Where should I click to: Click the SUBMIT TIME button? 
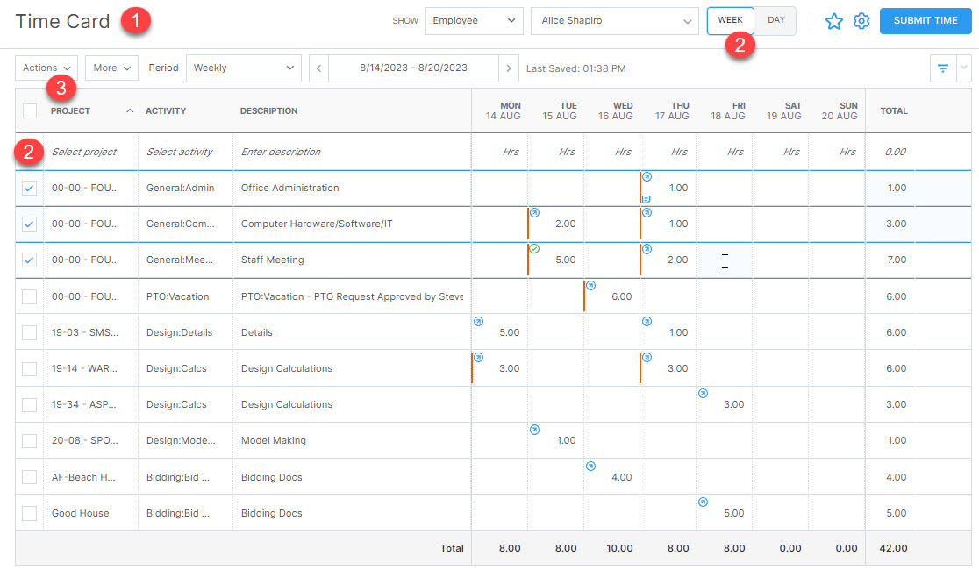925,20
